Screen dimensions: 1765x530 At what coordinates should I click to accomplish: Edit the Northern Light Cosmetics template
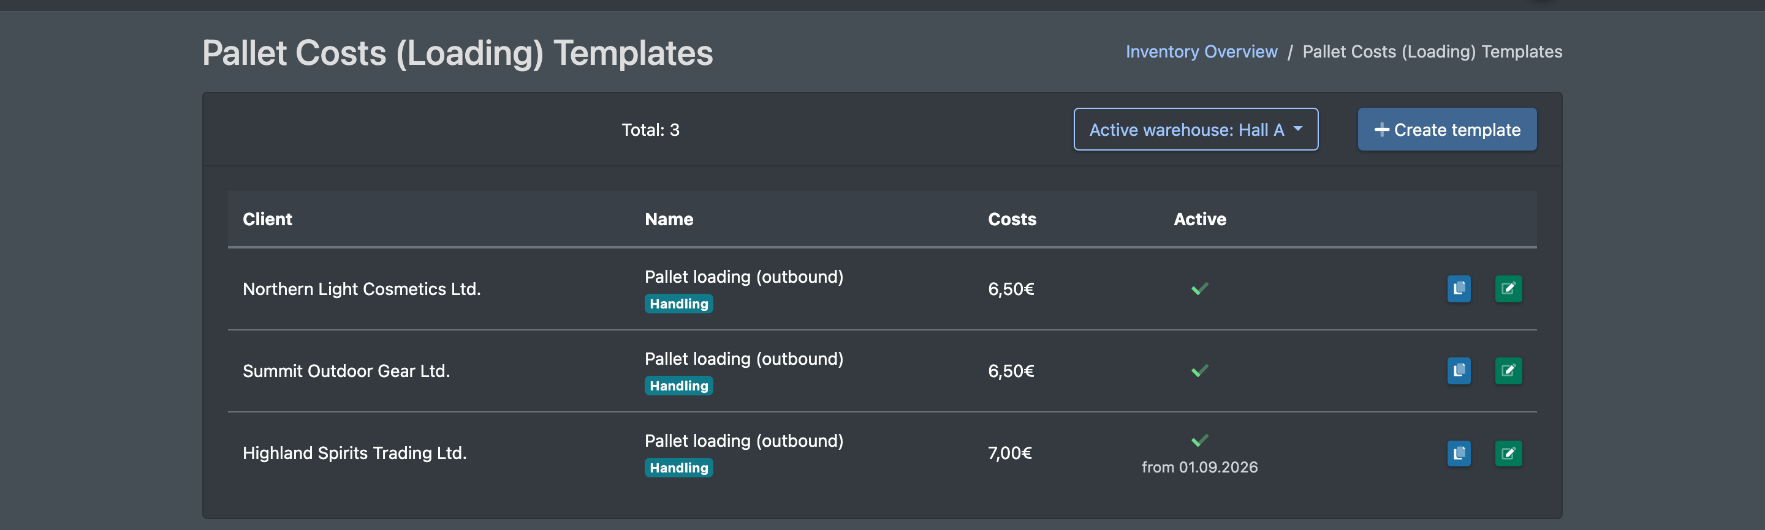[1508, 289]
